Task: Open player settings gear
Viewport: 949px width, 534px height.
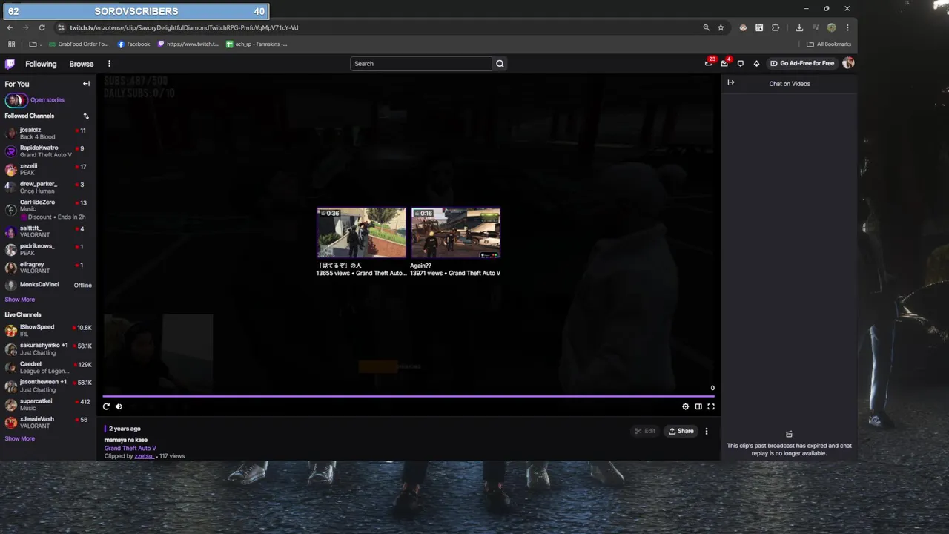Action: pos(686,406)
